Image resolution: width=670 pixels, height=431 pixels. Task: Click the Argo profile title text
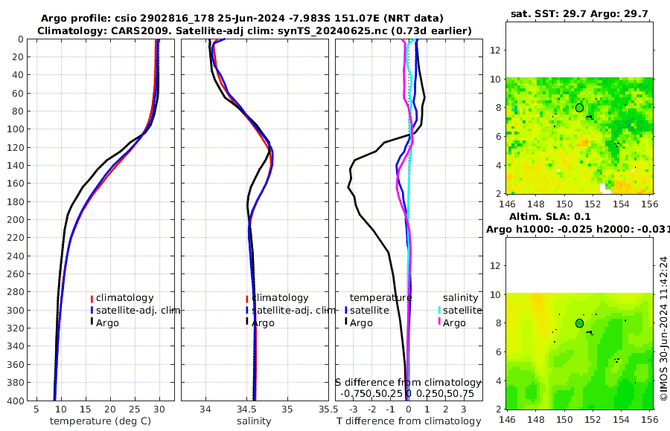pos(242,19)
